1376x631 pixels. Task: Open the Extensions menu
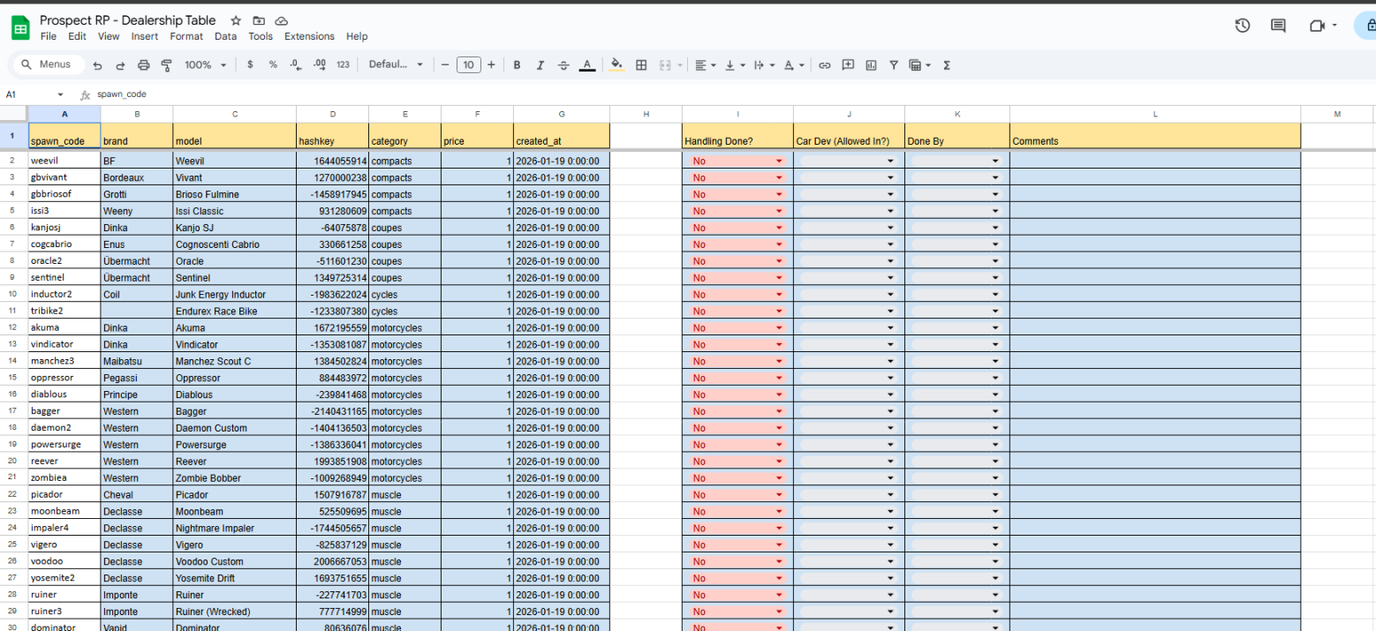pos(309,37)
